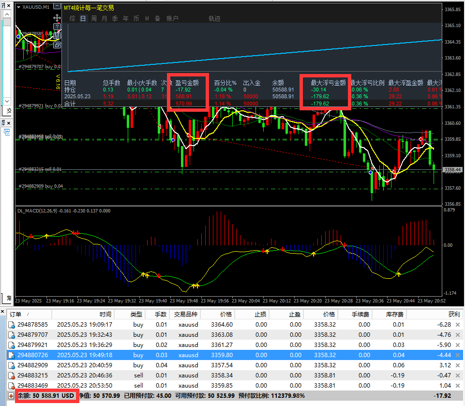Click order icon for 294880726

click(x=12, y=355)
